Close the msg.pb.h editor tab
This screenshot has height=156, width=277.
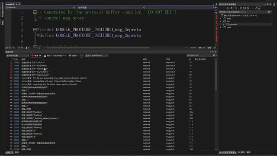(x=19, y=4)
